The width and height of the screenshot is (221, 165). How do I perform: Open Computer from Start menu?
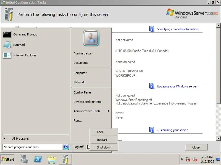pyautogui.click(x=80, y=73)
